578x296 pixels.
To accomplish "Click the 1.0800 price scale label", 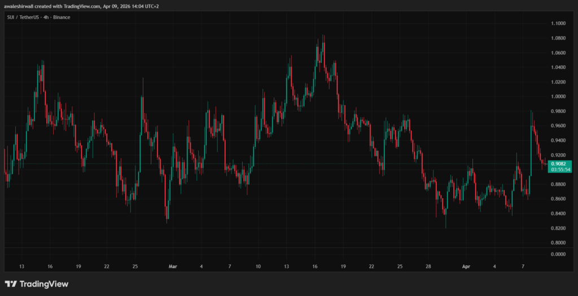I will 558,38.
